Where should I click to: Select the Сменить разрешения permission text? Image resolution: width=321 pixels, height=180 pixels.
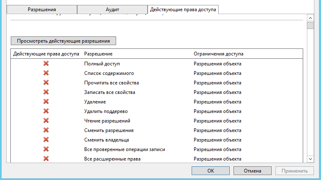109,130
